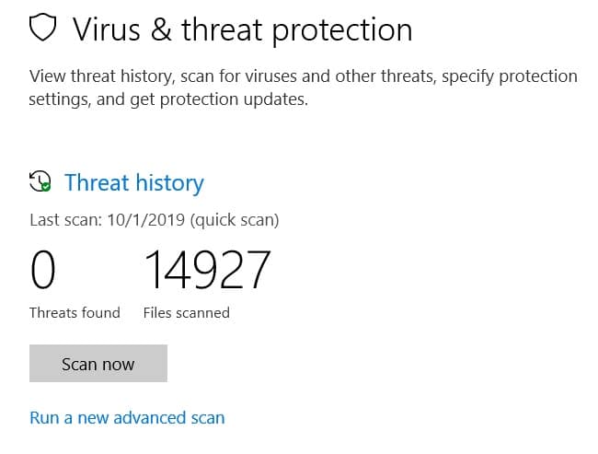Click the Threat history clock icon

(40, 181)
